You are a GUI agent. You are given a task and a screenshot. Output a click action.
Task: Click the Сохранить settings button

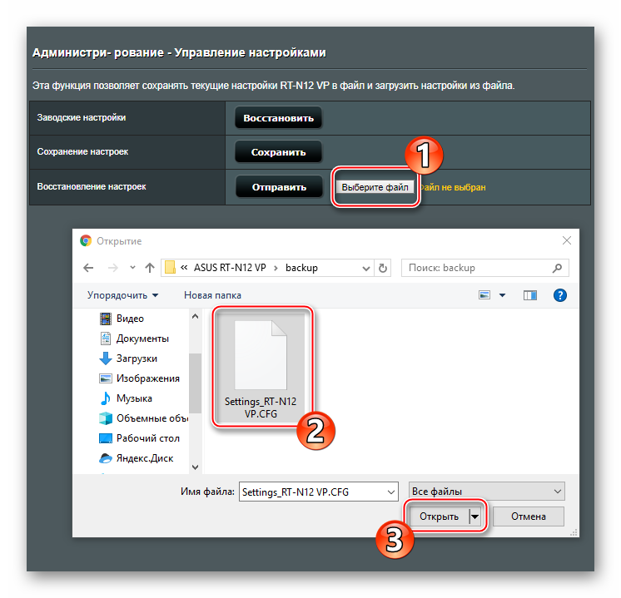(x=278, y=152)
